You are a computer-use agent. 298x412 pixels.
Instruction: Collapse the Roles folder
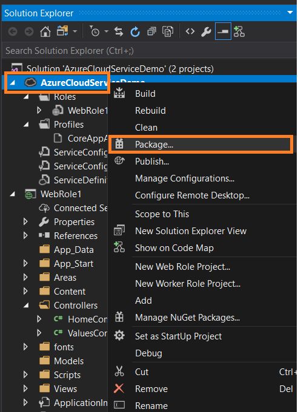coord(26,97)
